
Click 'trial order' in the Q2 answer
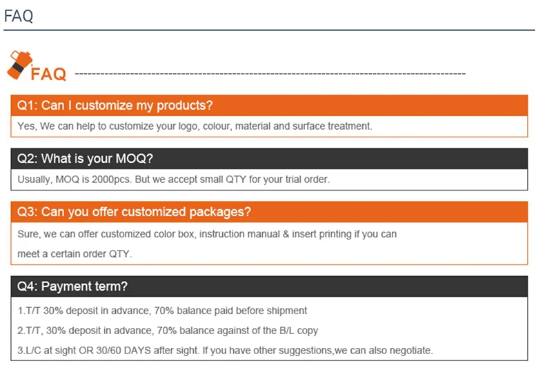coord(306,179)
